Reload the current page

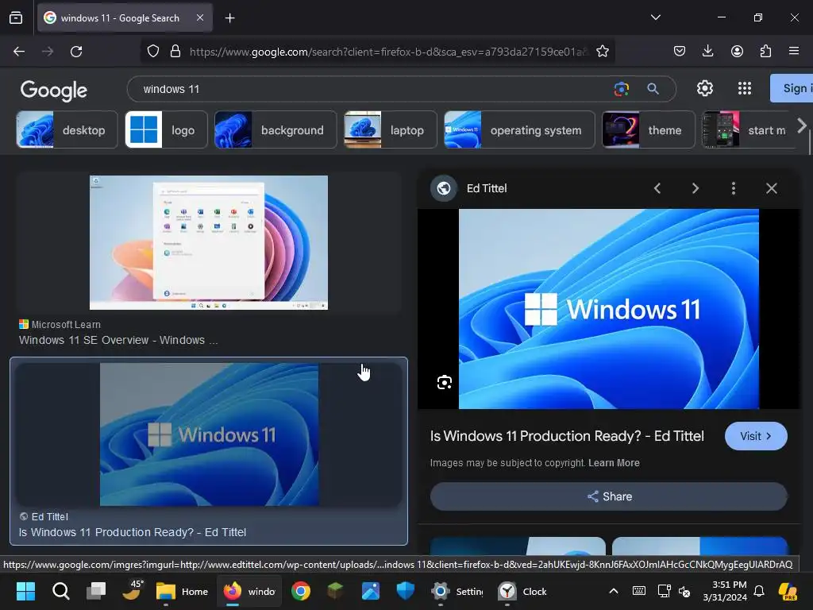76,52
